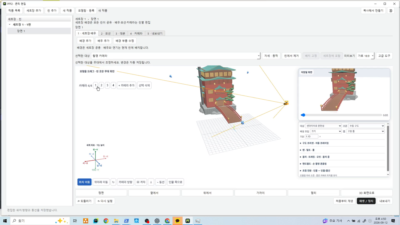The height and width of the screenshot is (225, 400).
Task: Click the icon button beside 복사해서 만들기
Action: (x=391, y=10)
